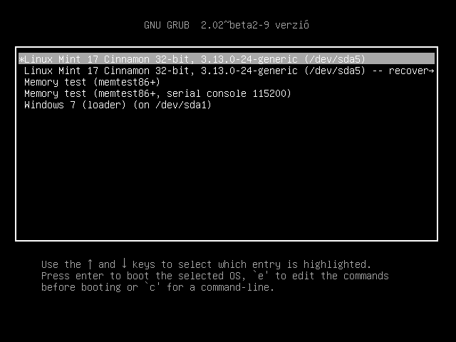Click the `e' key hint in instructions

260,276
